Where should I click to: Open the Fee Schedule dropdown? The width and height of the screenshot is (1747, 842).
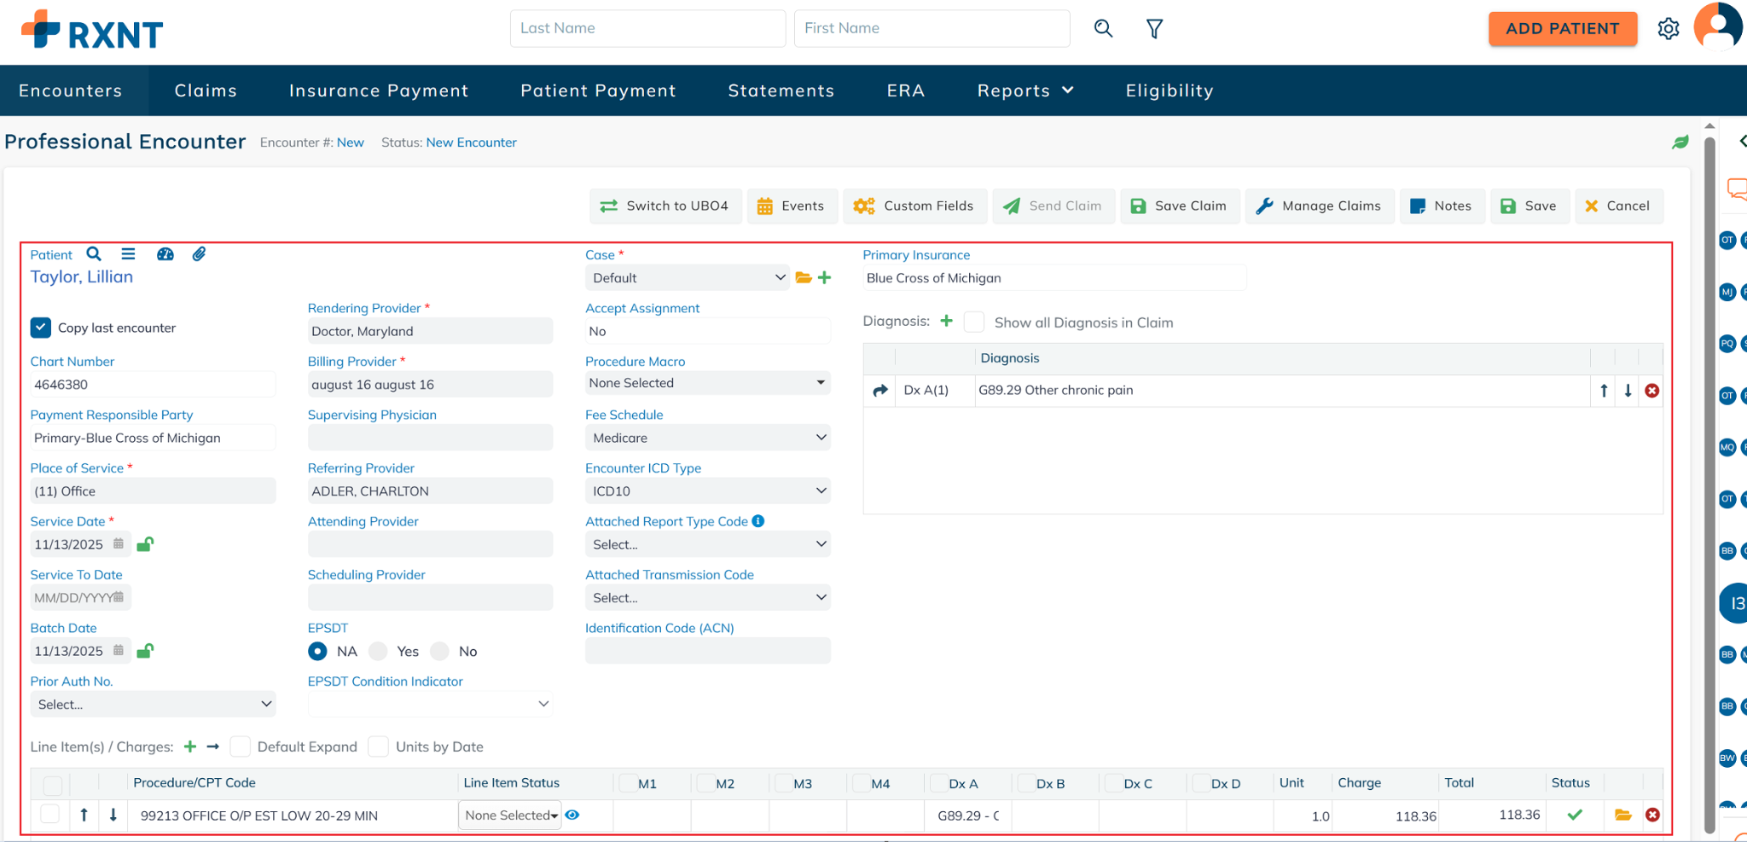pyautogui.click(x=707, y=438)
